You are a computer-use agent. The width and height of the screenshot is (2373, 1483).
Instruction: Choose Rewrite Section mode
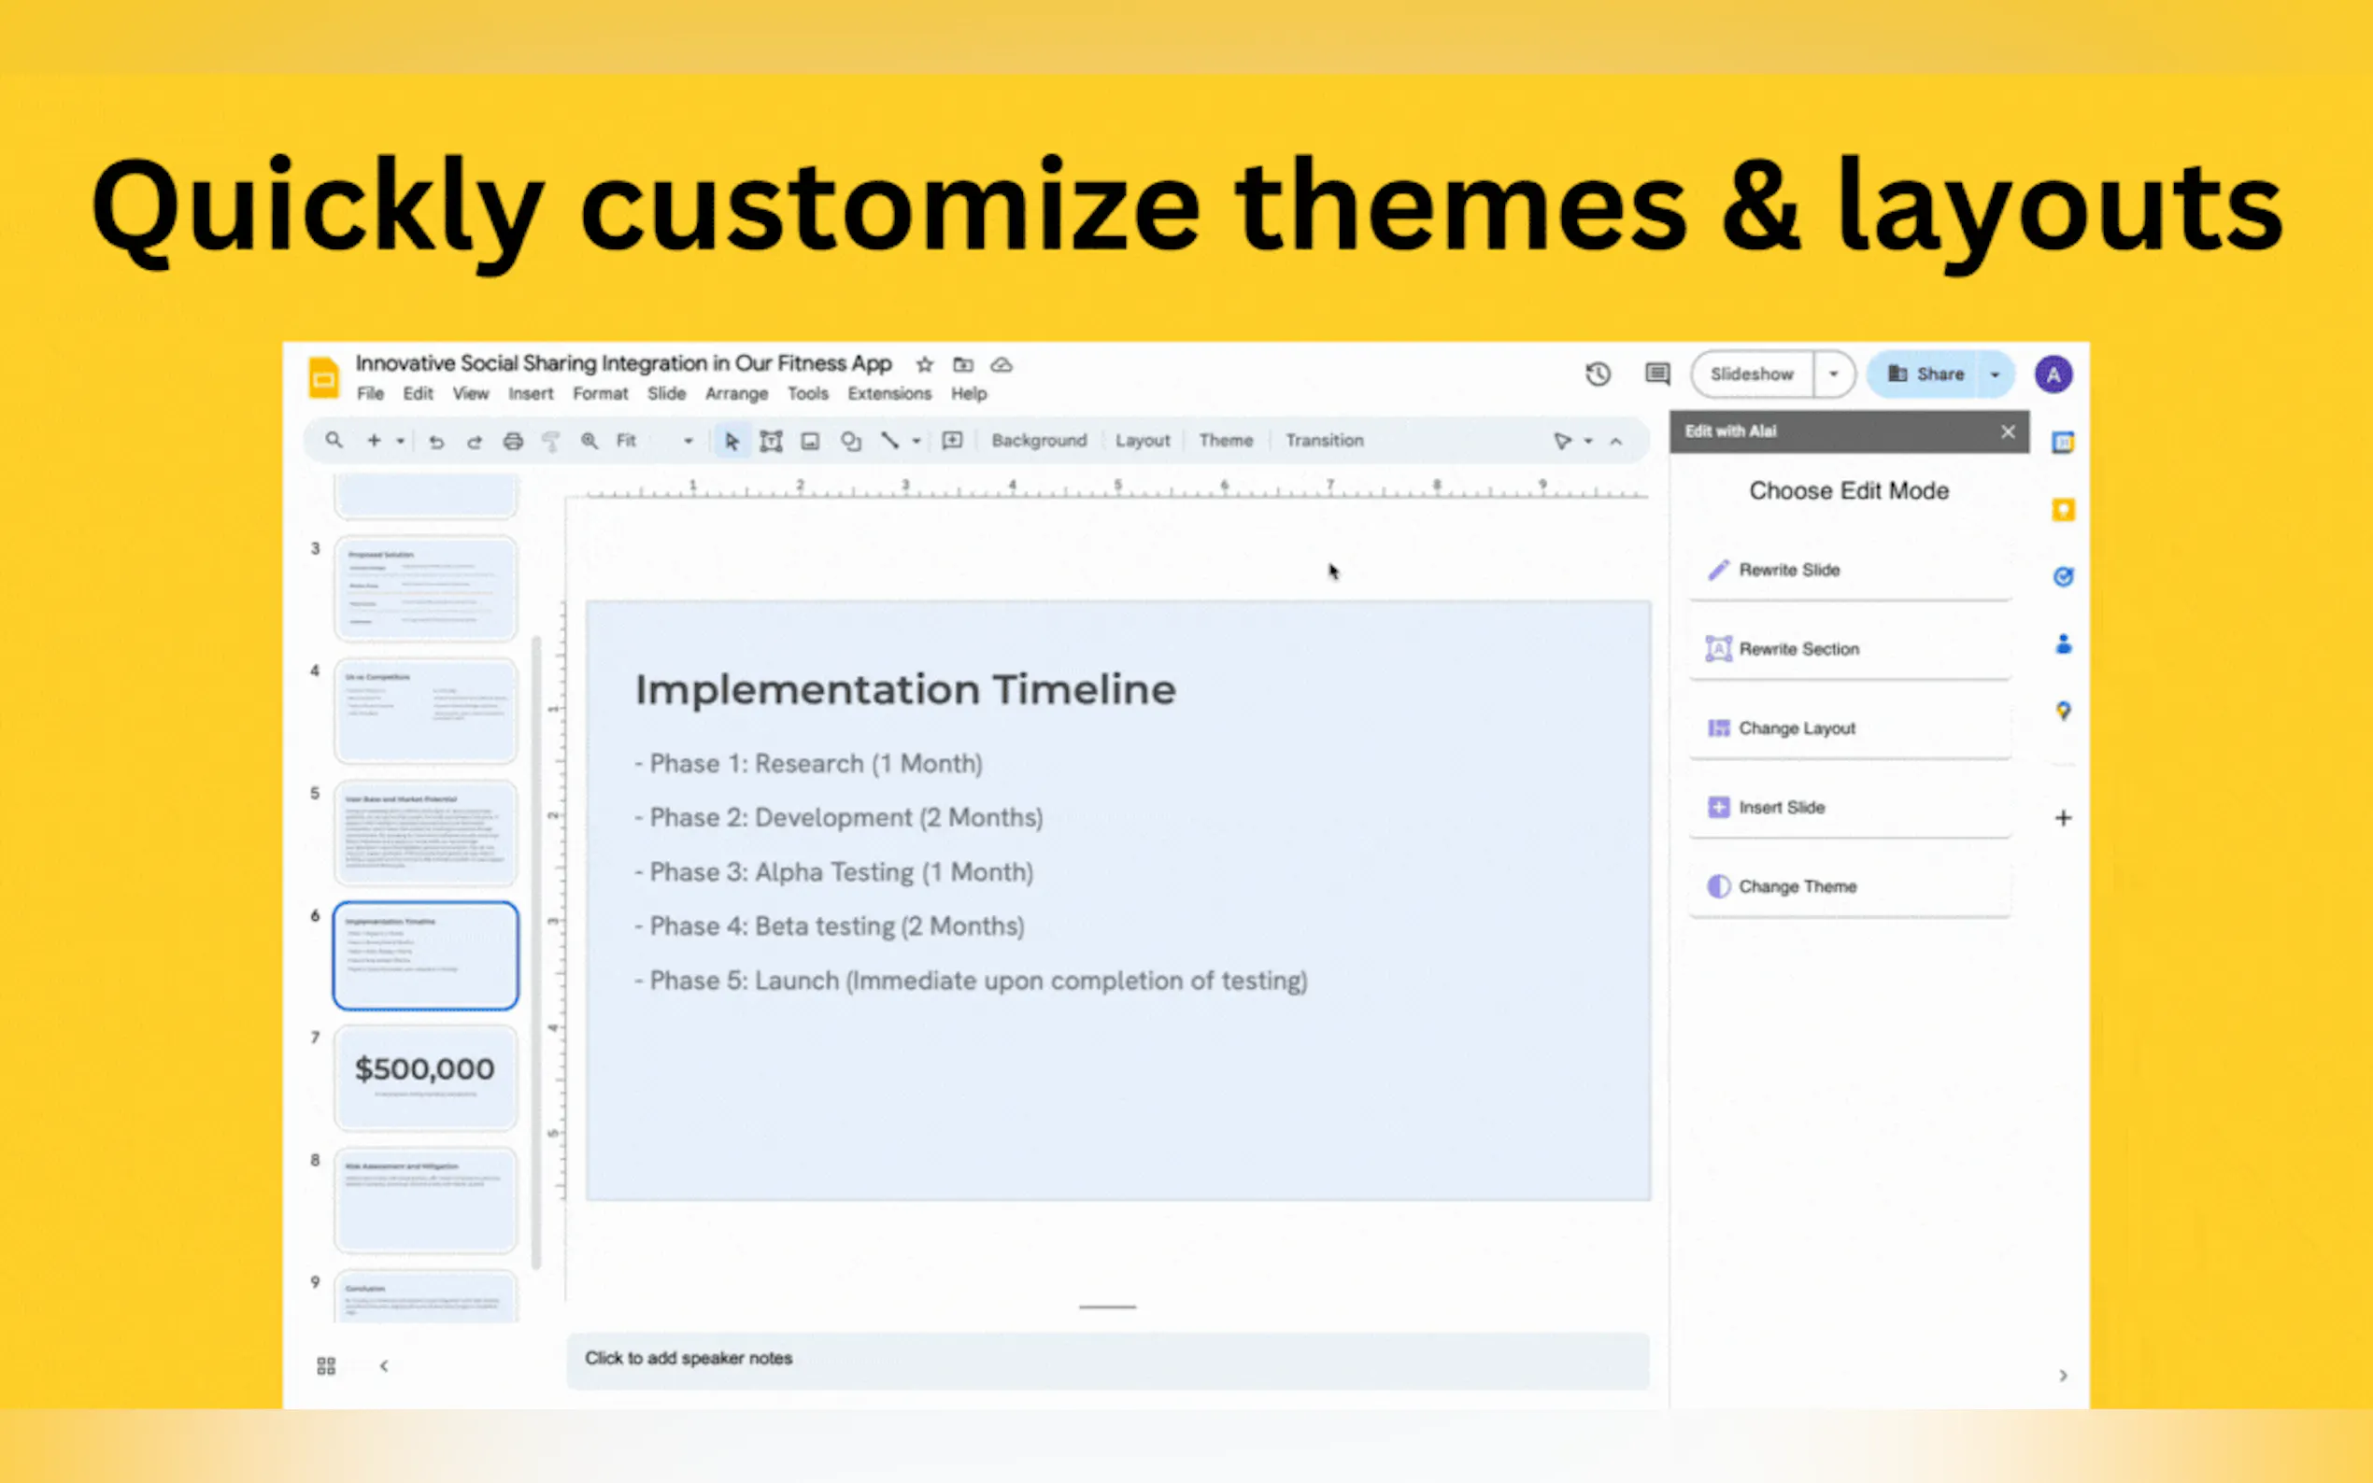pos(1850,649)
